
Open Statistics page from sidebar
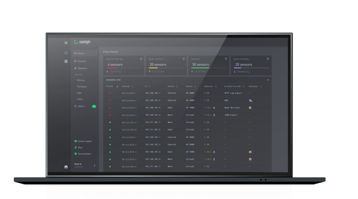coord(82,68)
